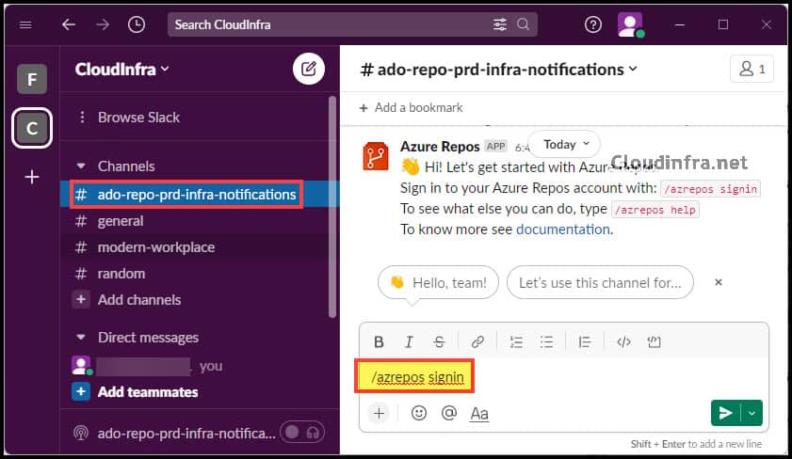Toggle the huddle headphones switch
This screenshot has height=459, width=792.
coord(302,433)
